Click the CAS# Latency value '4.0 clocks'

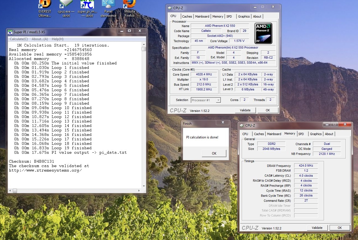click(x=306, y=176)
